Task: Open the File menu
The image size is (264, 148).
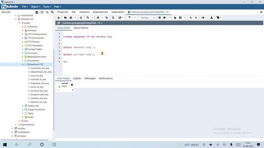Action: click(25, 7)
